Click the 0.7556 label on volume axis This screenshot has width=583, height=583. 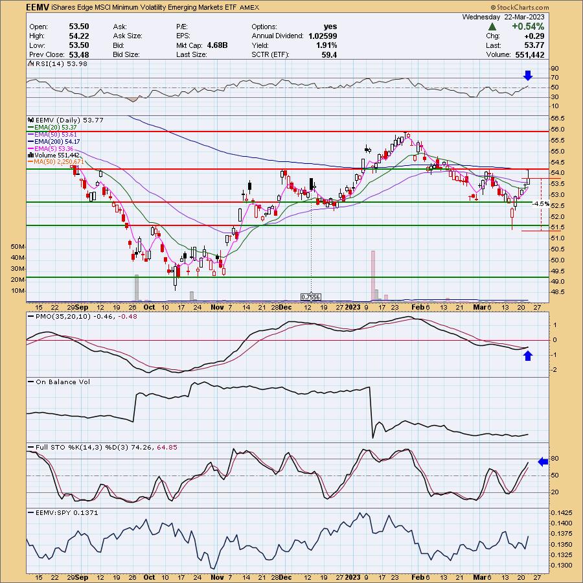[311, 297]
